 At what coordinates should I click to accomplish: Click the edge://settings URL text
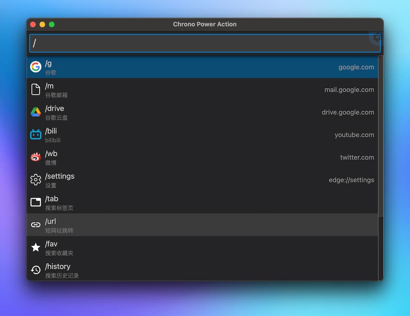click(351, 180)
